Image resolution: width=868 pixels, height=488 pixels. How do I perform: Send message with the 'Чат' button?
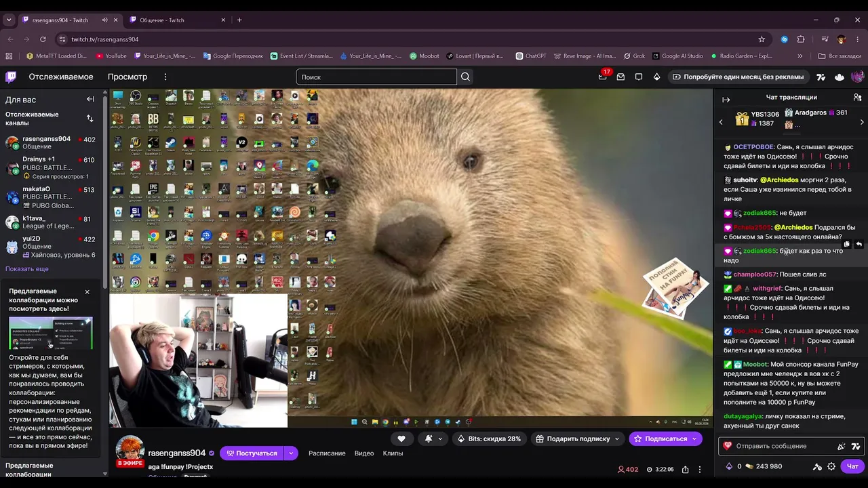tap(852, 466)
